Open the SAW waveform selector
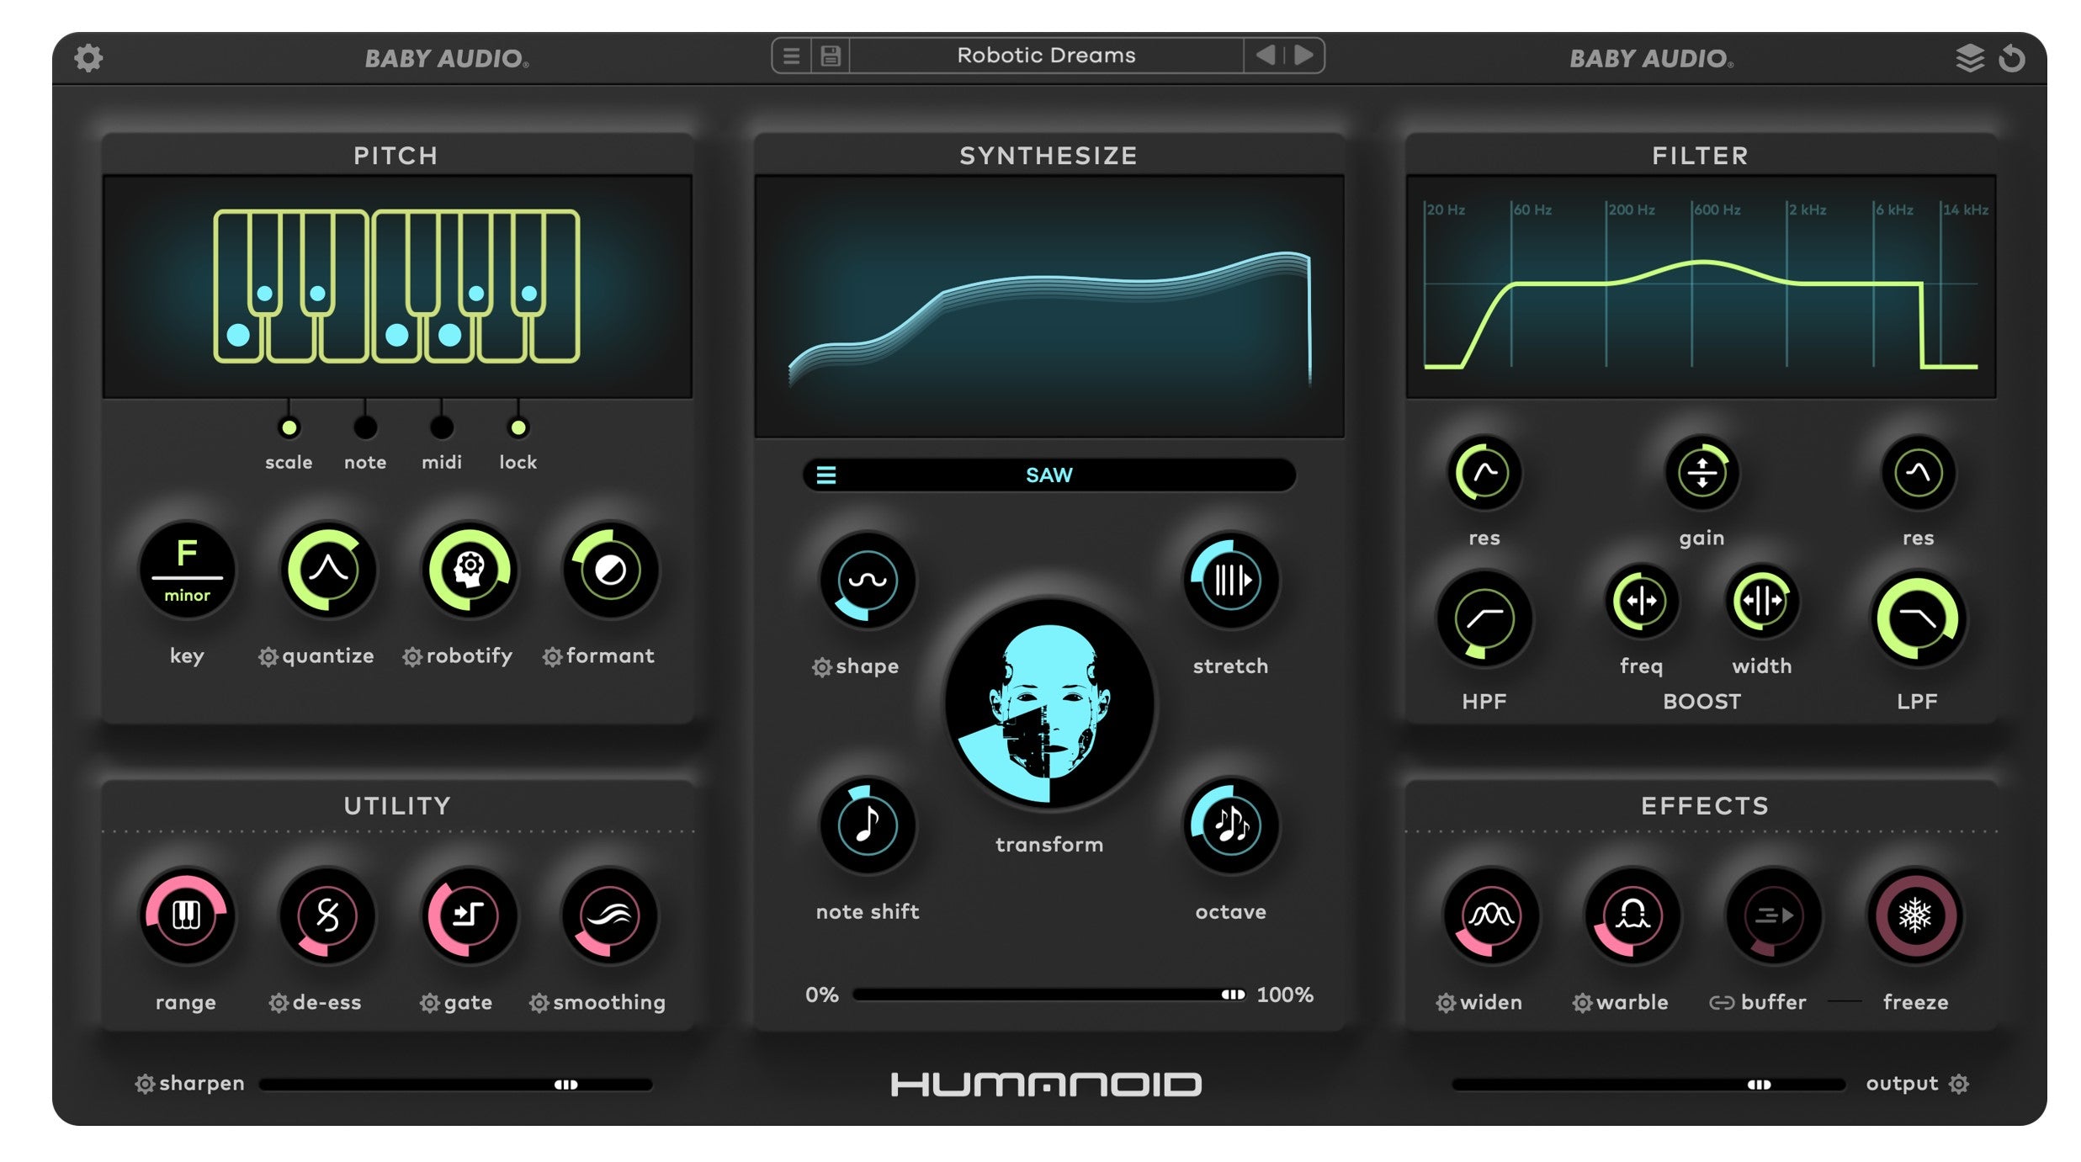 pos(1049,475)
